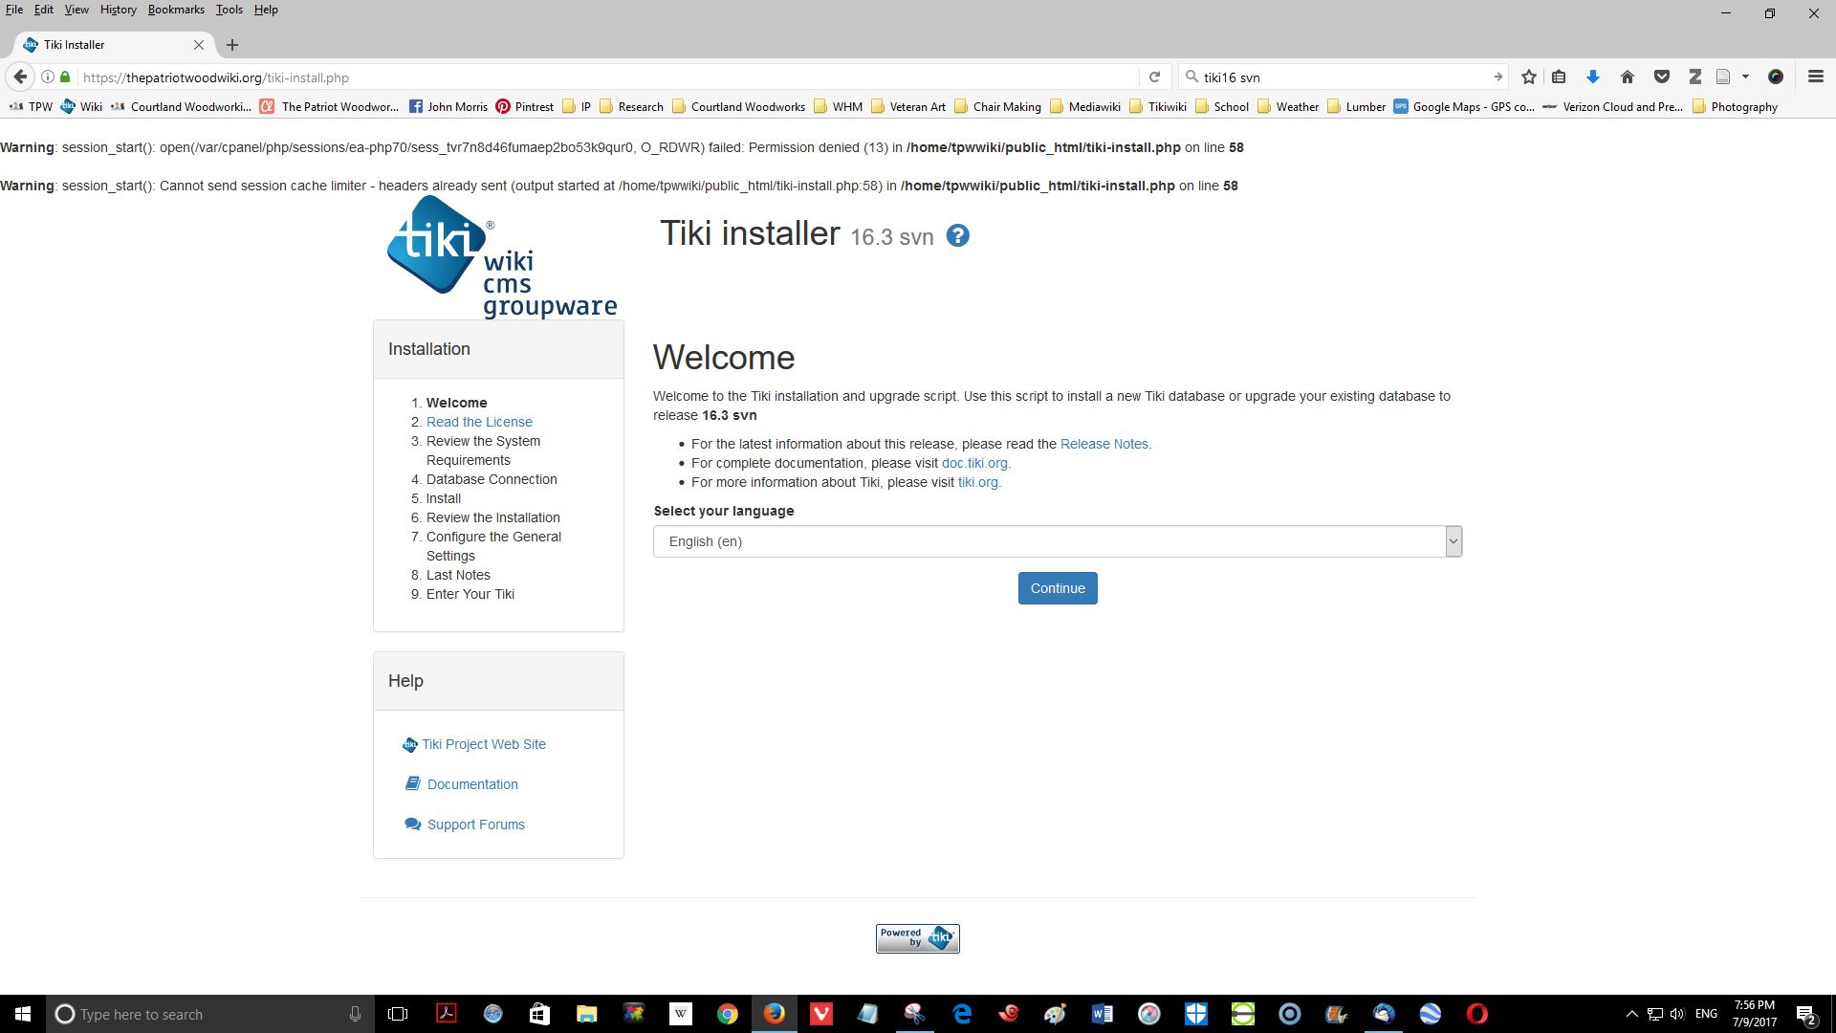Open the Downloads arrow icon

1592,77
